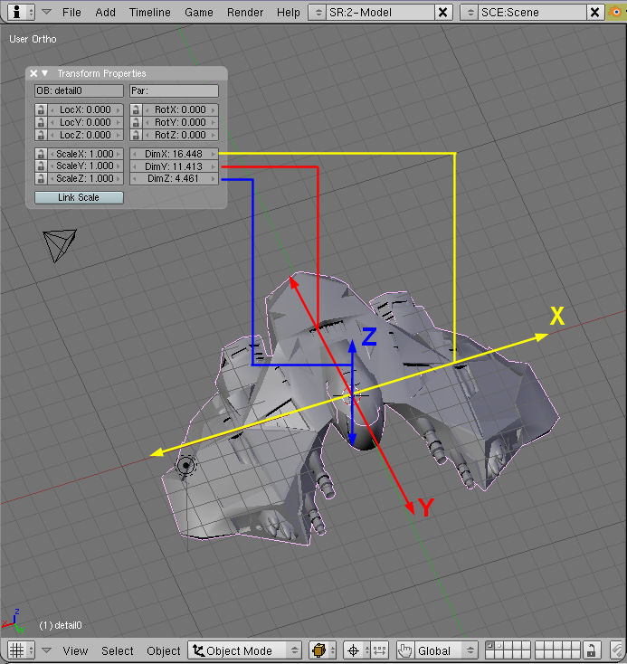Open the Select menu in 3D header
627x664 pixels.
118,650
